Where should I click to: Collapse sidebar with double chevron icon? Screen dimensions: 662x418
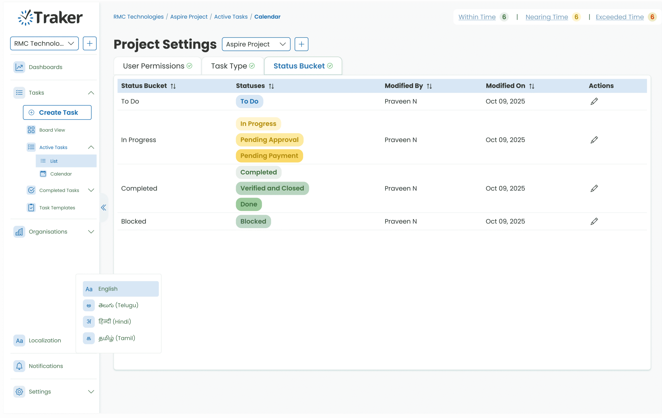(104, 208)
